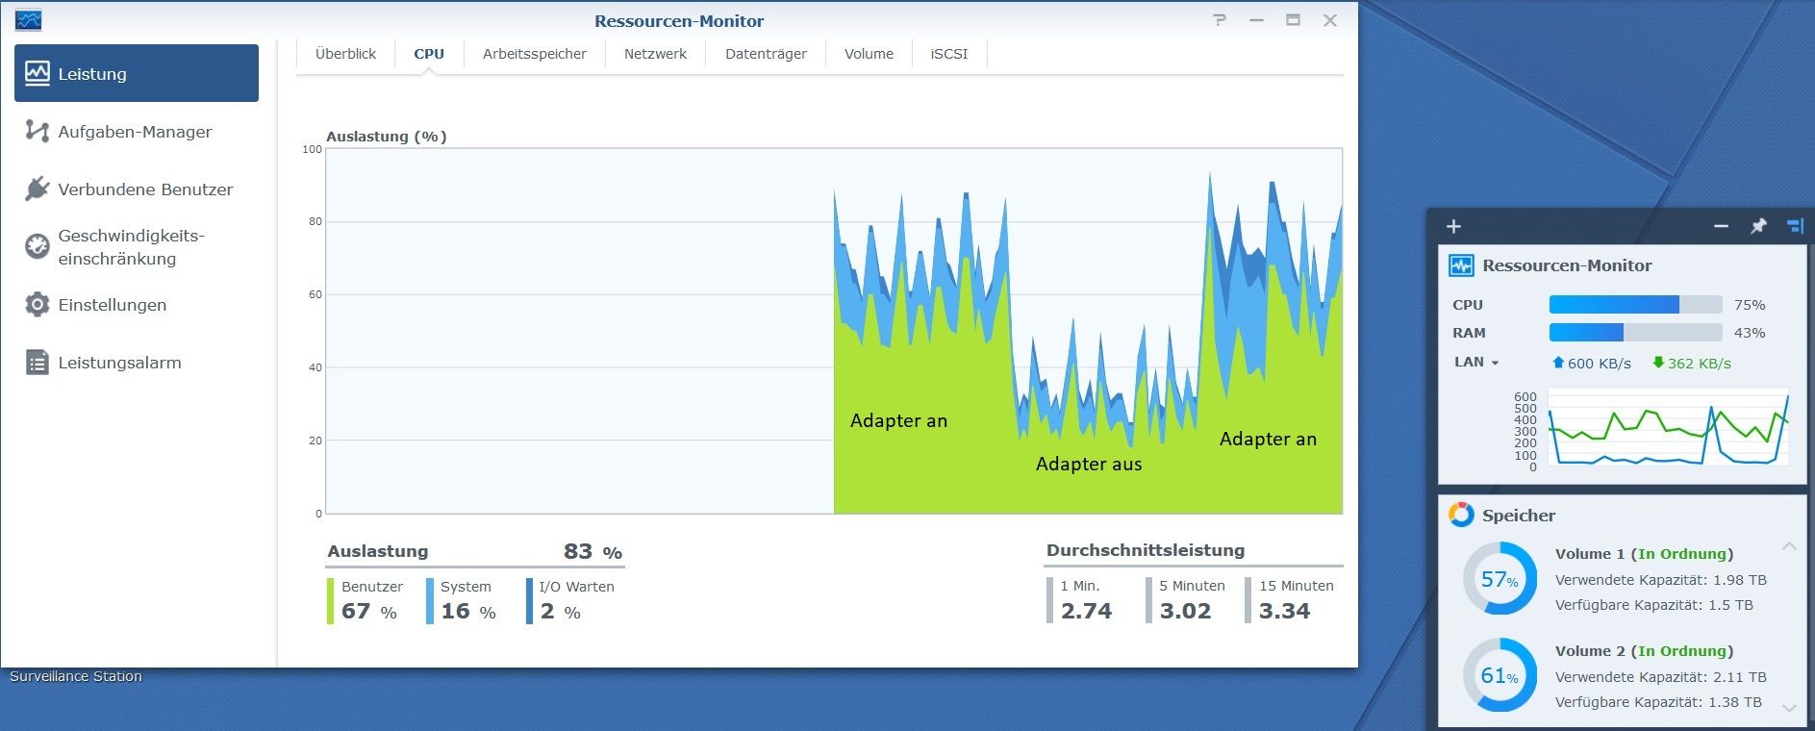1815x731 pixels.
Task: Select the CPU tab
Action: 429,54
